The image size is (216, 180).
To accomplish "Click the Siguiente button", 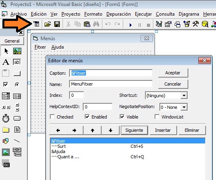I will coord(134,130).
